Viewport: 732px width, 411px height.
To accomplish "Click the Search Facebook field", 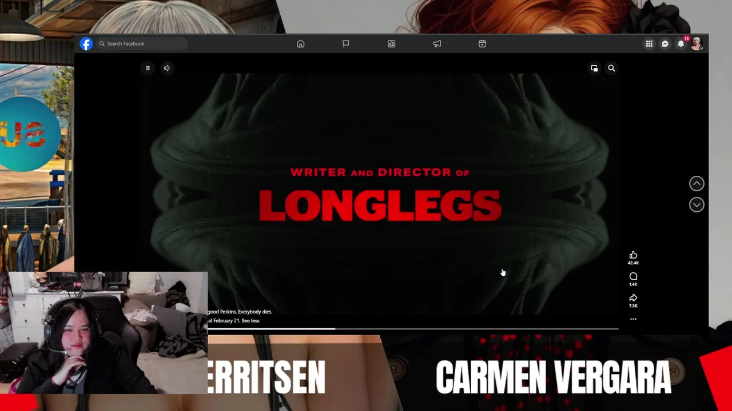I will 142,43.
